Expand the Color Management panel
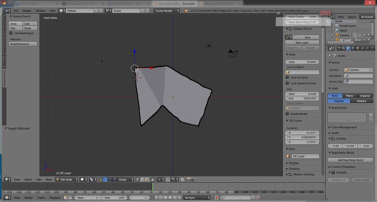Viewport: 377px width, 202px height. [x=343, y=127]
